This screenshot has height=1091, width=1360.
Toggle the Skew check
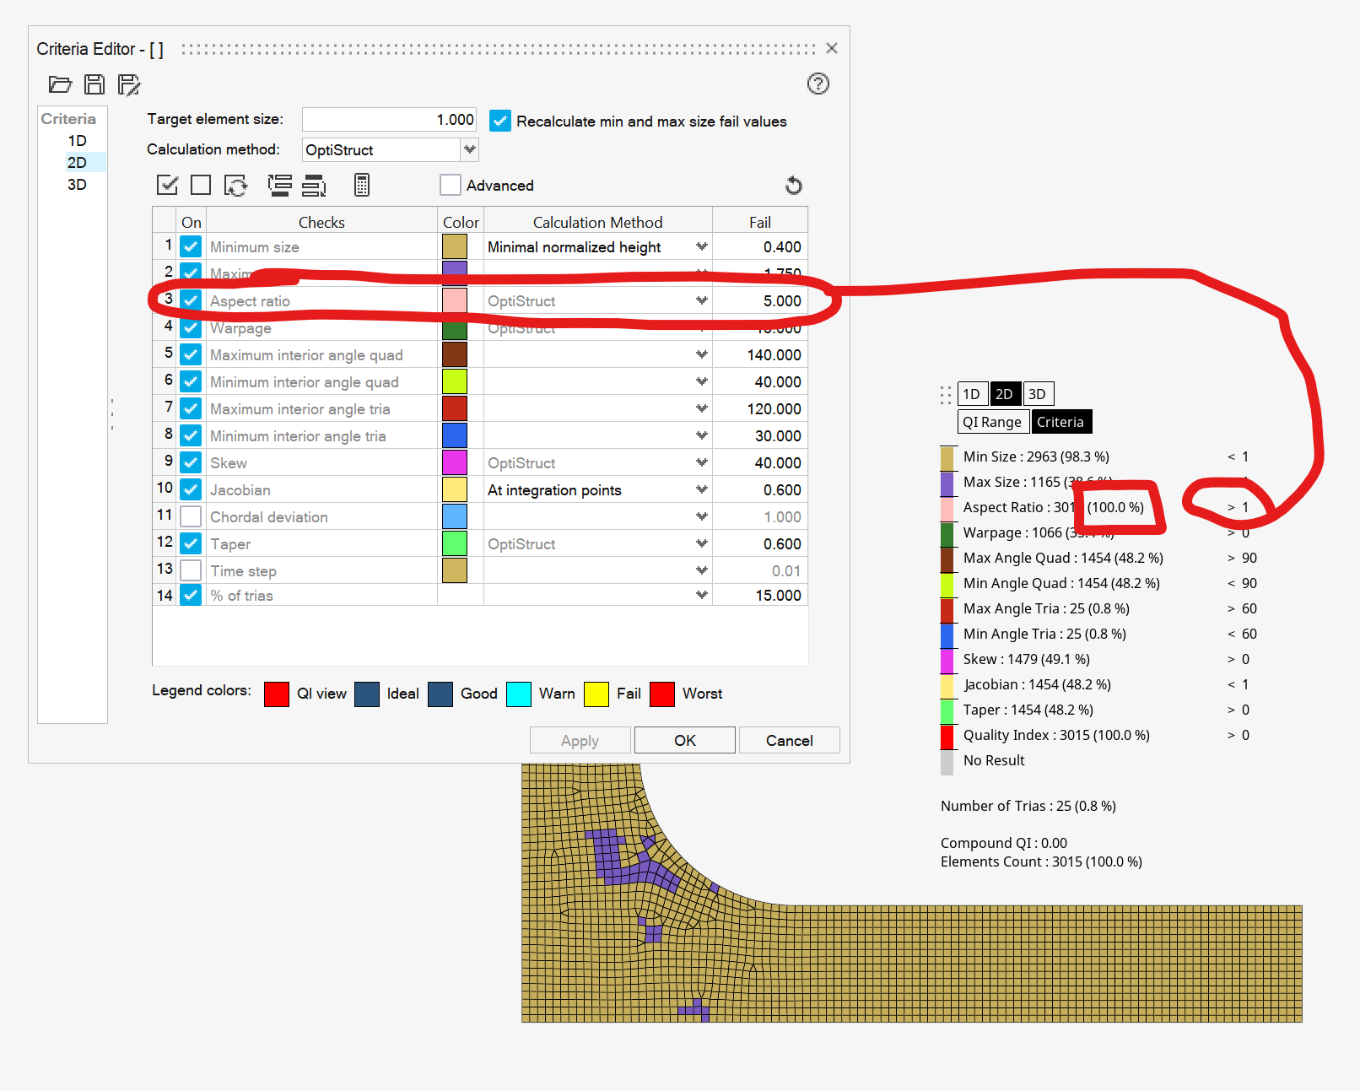192,463
